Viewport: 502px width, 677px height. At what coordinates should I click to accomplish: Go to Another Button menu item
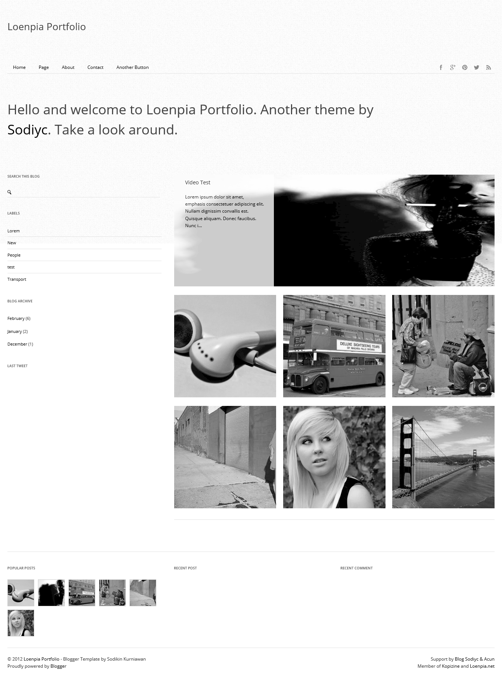[132, 67]
